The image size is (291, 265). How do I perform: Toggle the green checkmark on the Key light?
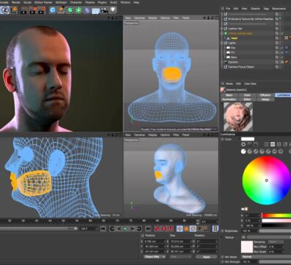tap(282, 48)
